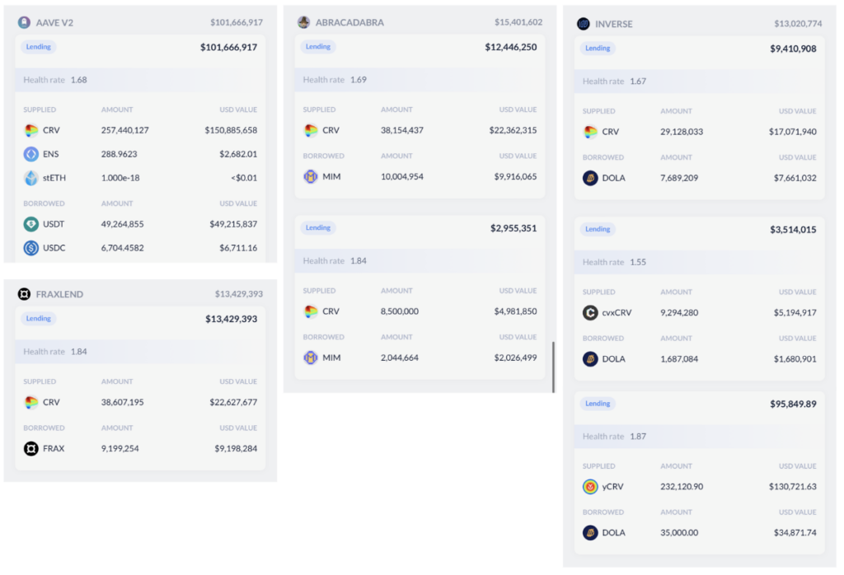Click DOLA value $7,661,032

point(795,178)
